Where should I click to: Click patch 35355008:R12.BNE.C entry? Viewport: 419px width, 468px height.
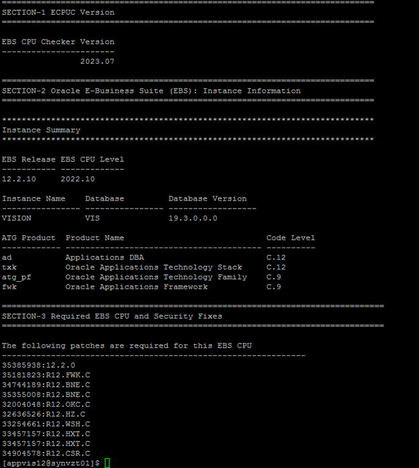46,395
